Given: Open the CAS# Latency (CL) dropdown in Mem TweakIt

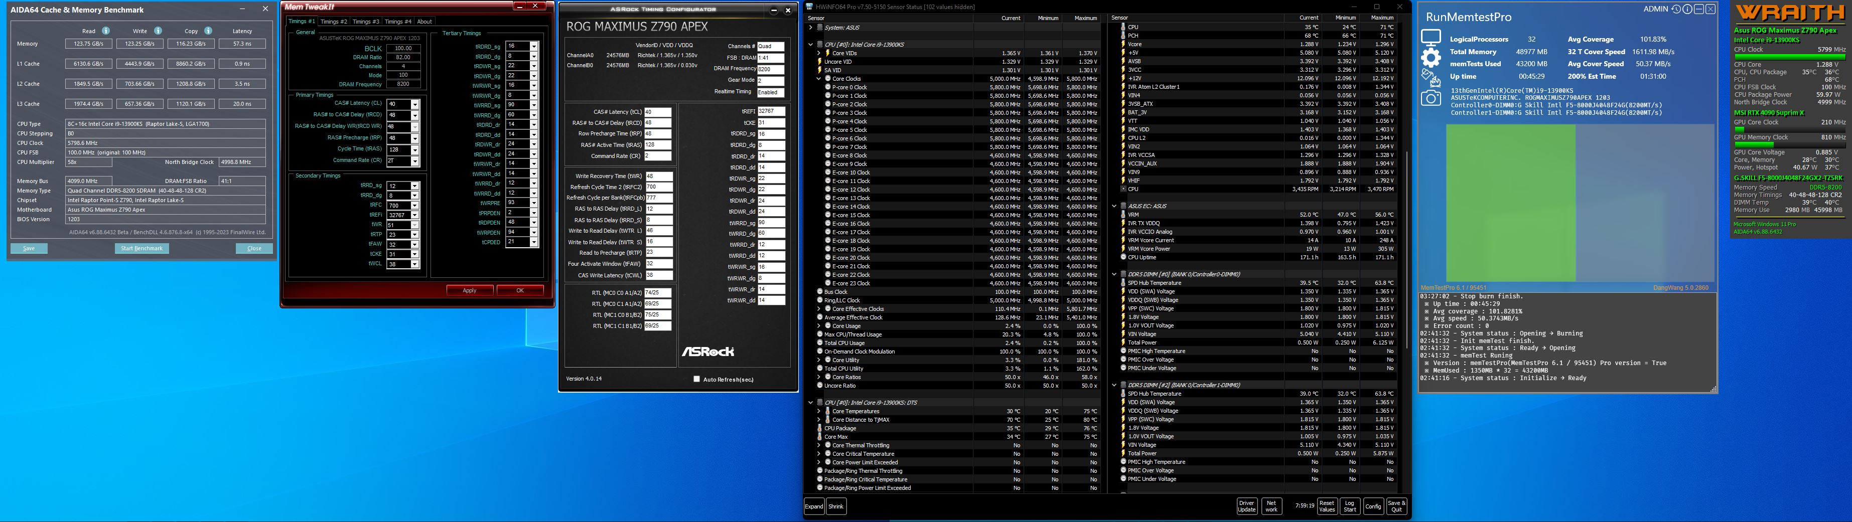Looking at the screenshot, I should point(415,104).
